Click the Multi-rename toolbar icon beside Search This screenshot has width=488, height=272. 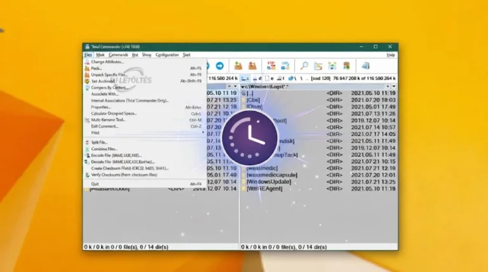(318, 65)
